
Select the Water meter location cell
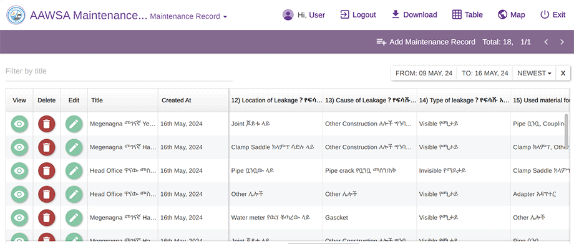pyautogui.click(x=276, y=218)
